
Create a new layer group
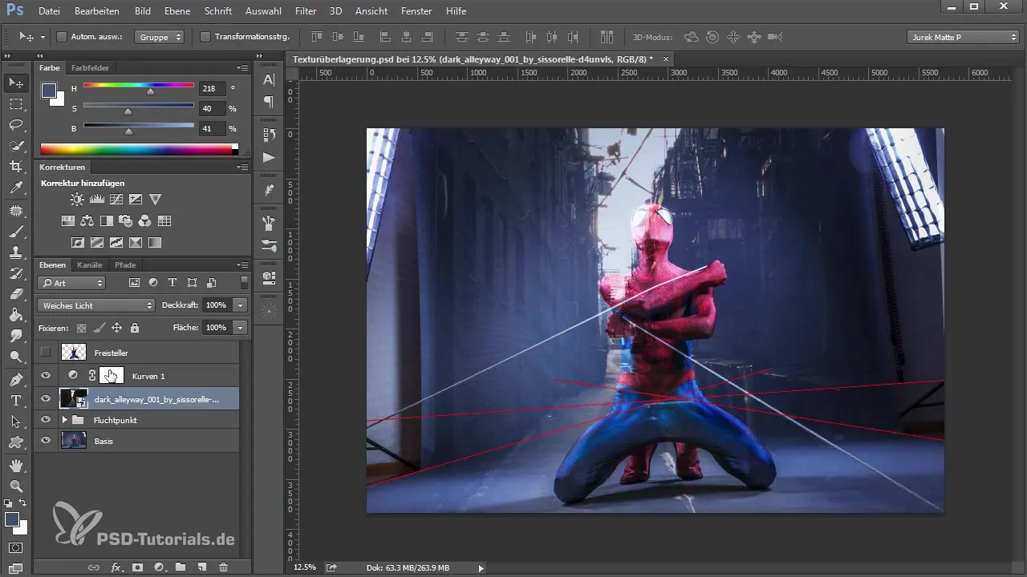181,567
